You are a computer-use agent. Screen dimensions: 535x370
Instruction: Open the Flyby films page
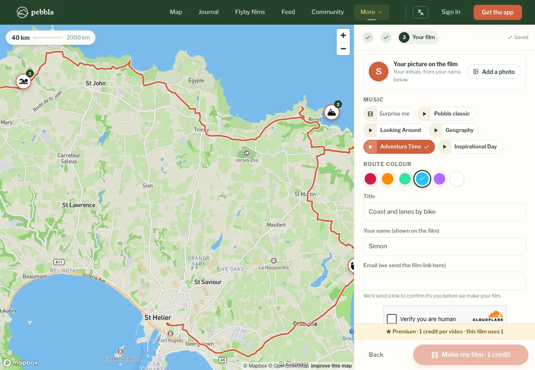tap(250, 12)
